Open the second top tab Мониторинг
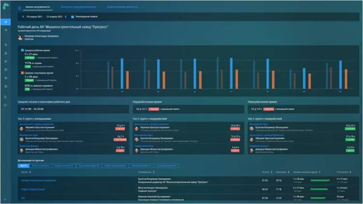363x204 pixels. 78,8
